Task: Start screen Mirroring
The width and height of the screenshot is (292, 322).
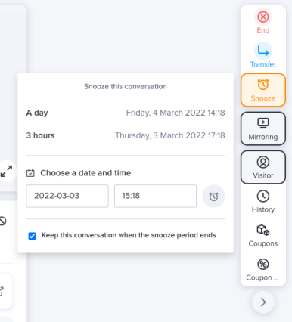Action: [x=263, y=128]
